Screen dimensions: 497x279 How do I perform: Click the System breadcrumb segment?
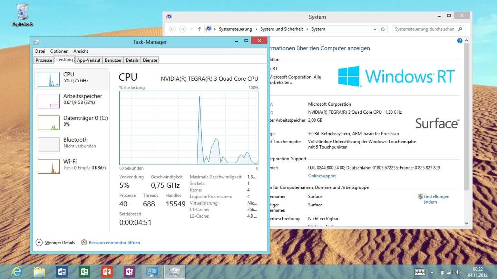click(318, 29)
